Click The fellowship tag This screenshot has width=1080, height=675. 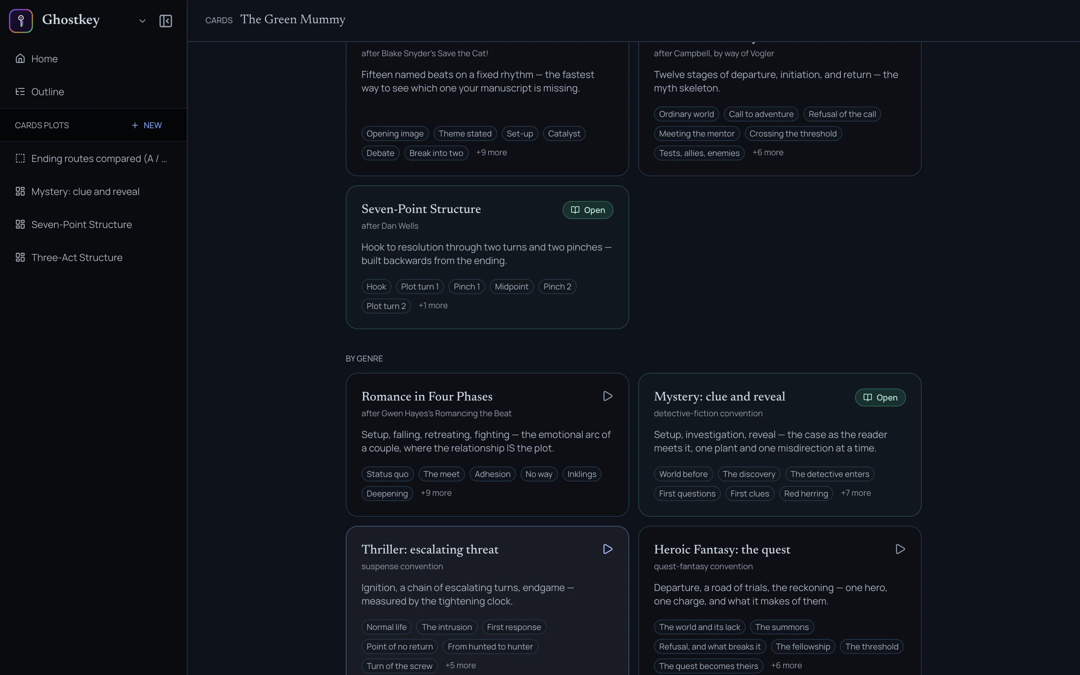(x=803, y=647)
